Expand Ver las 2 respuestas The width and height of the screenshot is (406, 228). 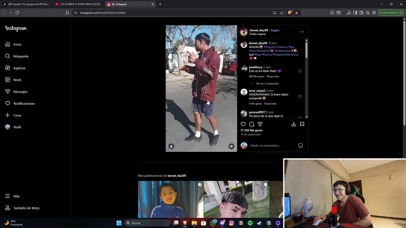coord(267,84)
